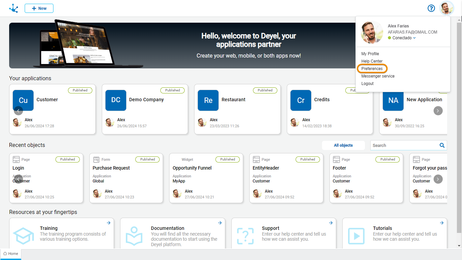Click the Deyel logo icon
This screenshot has height=260, width=462.
click(14, 8)
